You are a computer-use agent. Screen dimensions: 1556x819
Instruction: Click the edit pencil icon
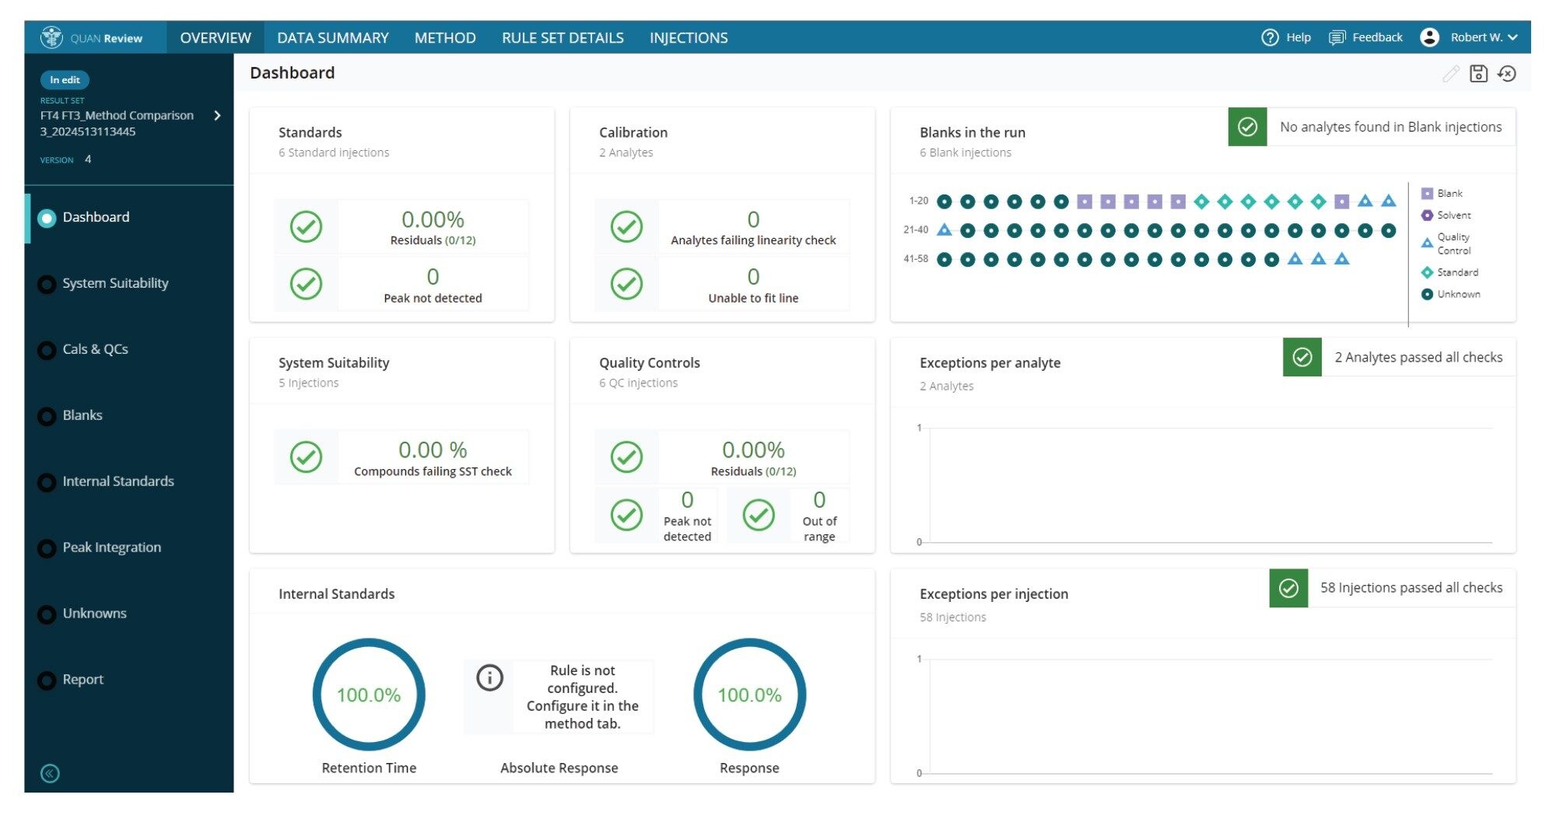click(x=1451, y=74)
